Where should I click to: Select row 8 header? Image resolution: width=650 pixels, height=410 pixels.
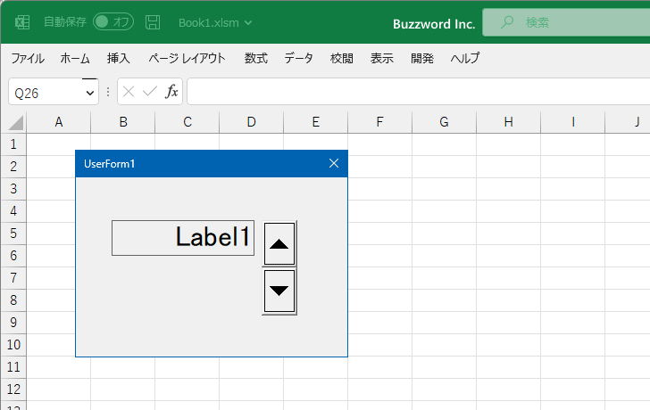click(x=13, y=300)
